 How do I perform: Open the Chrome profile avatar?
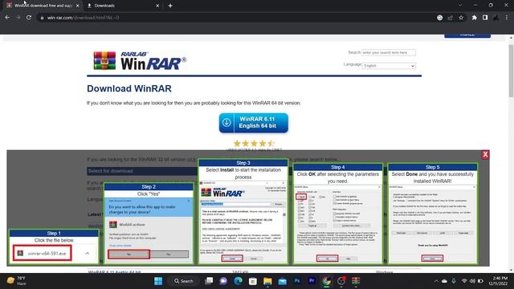(496, 18)
